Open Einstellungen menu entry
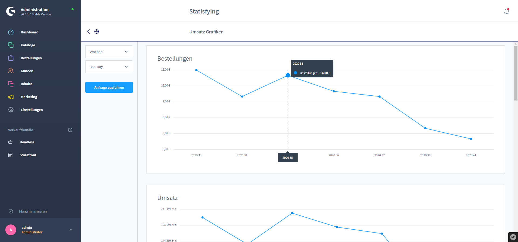This screenshot has width=518, height=242. [x=32, y=110]
